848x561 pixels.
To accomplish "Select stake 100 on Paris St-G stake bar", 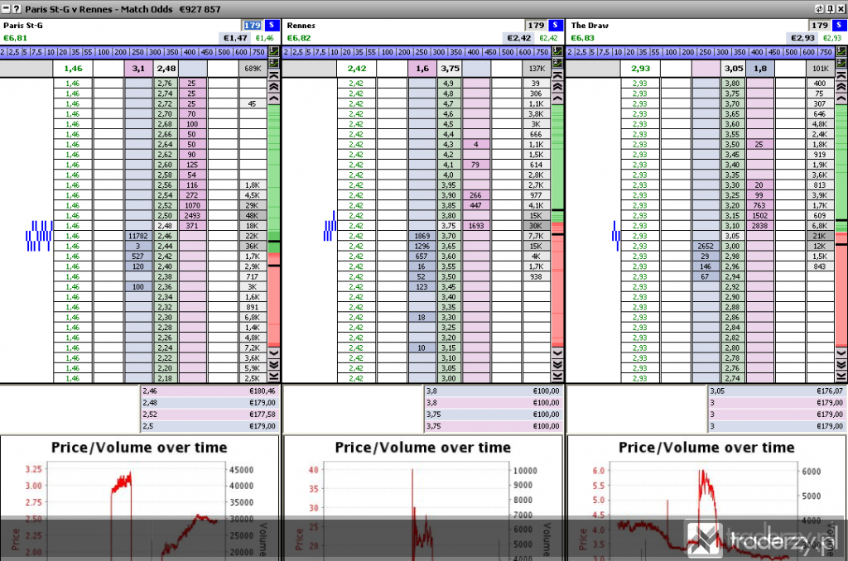I will [104, 52].
